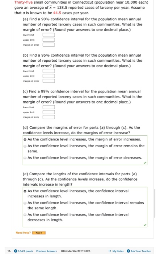Open the Previous Answers link

pos(46,251)
